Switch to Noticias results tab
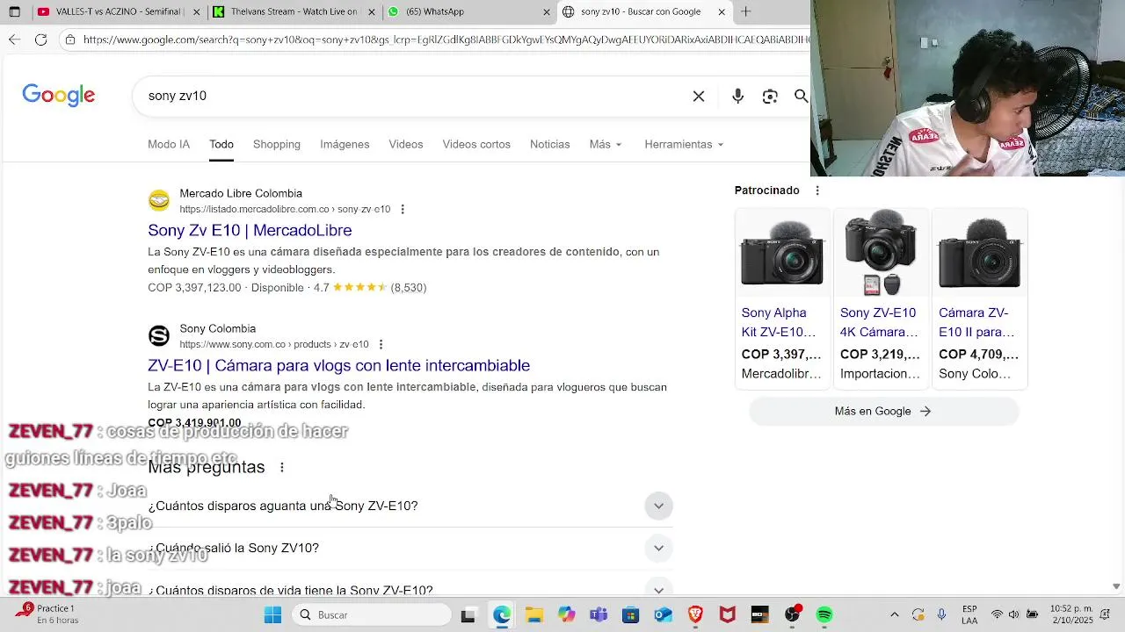Screen dimensions: 1125x632 550,145
